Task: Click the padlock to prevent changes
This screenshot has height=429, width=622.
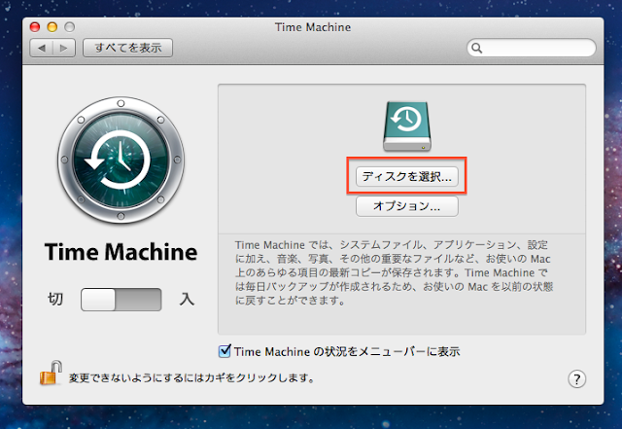Action: click(51, 373)
